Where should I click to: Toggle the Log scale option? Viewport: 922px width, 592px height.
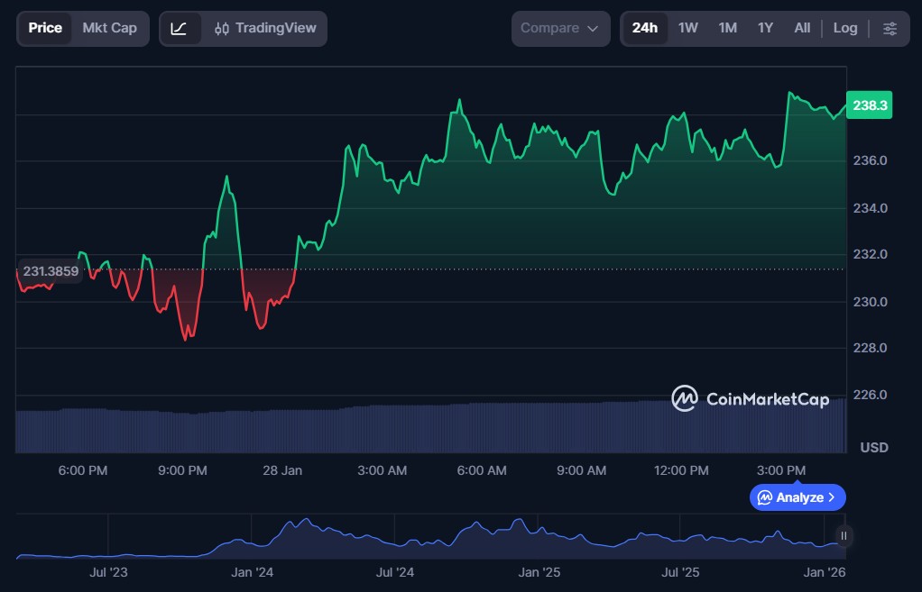coord(845,28)
